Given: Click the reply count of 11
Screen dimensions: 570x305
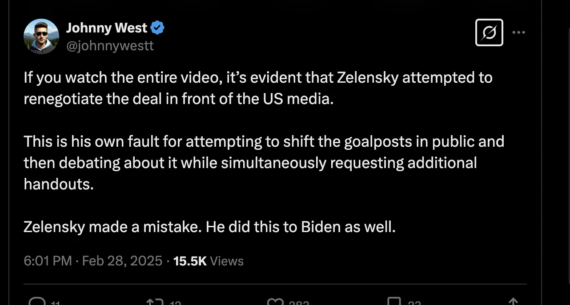Looking at the screenshot, I should pos(55,303).
